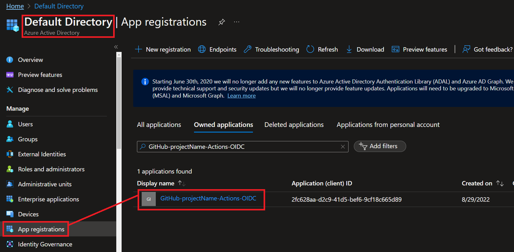Pin the App registrations page
514x252 pixels.
pos(222,22)
